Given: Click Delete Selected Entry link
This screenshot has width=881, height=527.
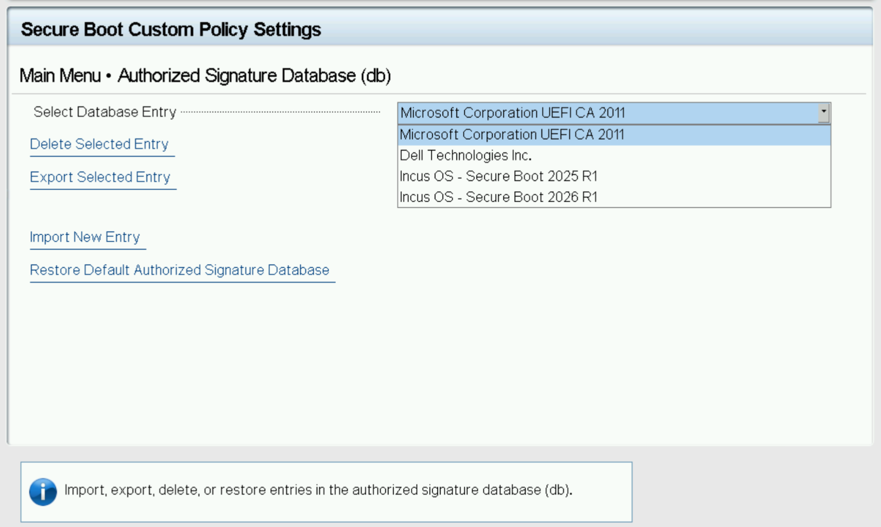Looking at the screenshot, I should click(x=99, y=144).
